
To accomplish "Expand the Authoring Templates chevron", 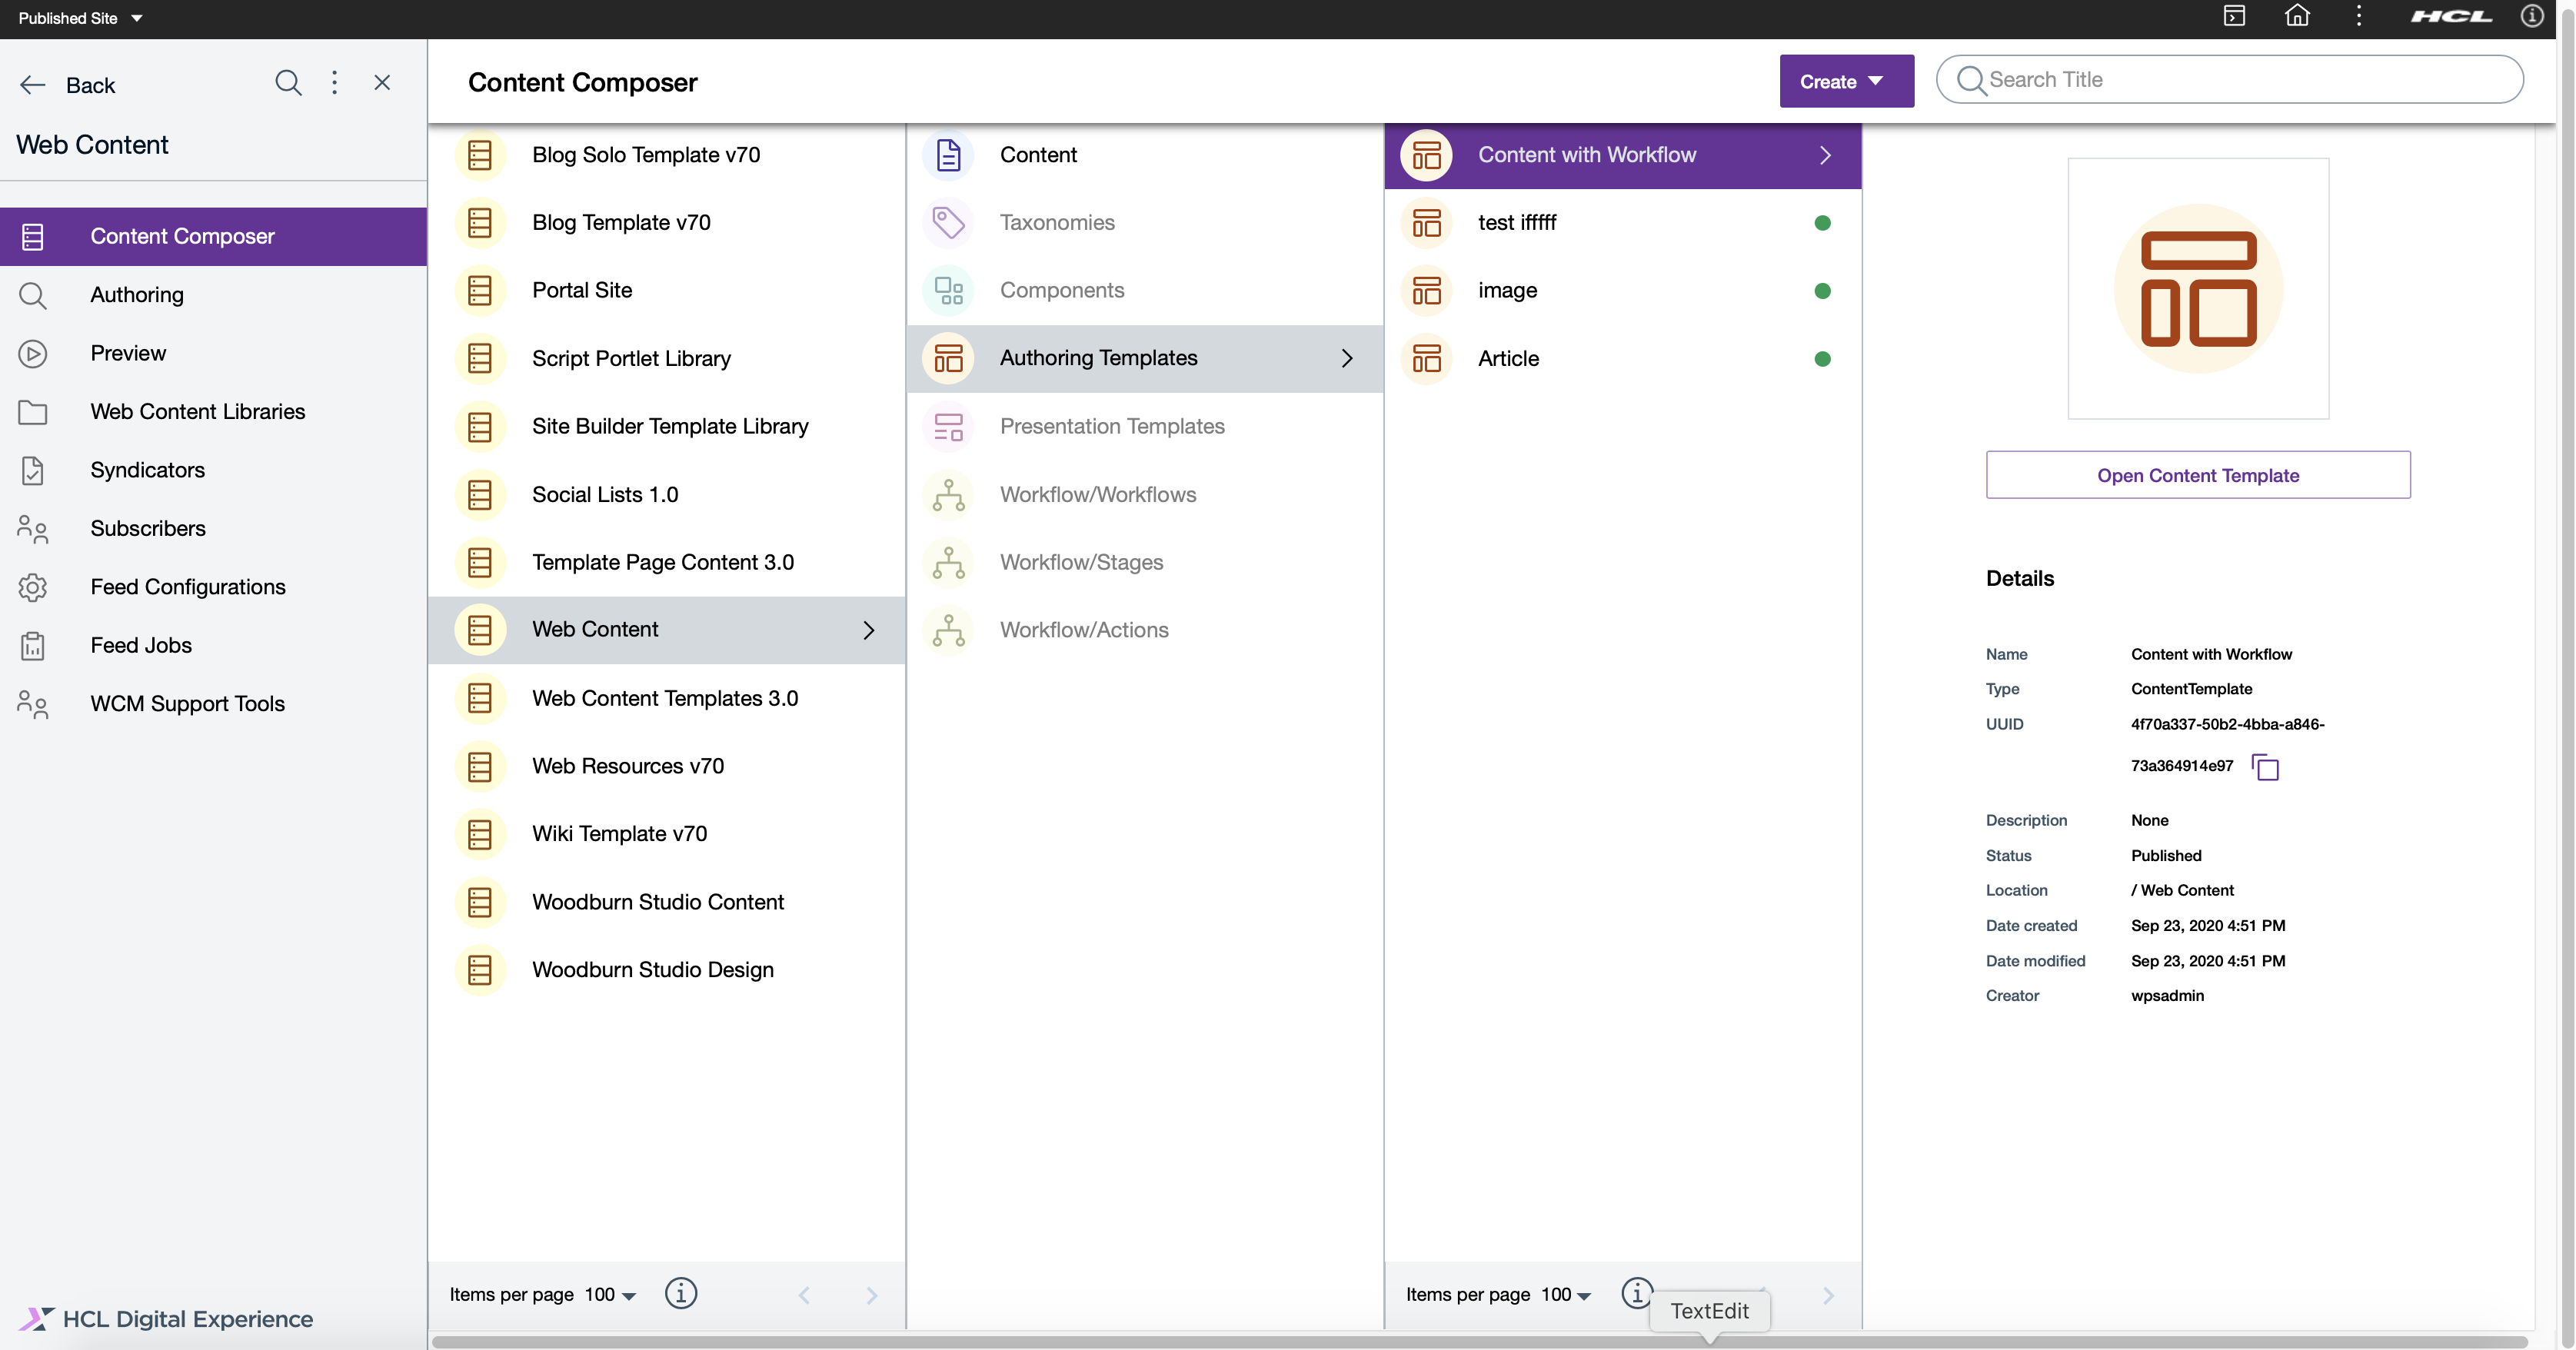I will (1347, 358).
